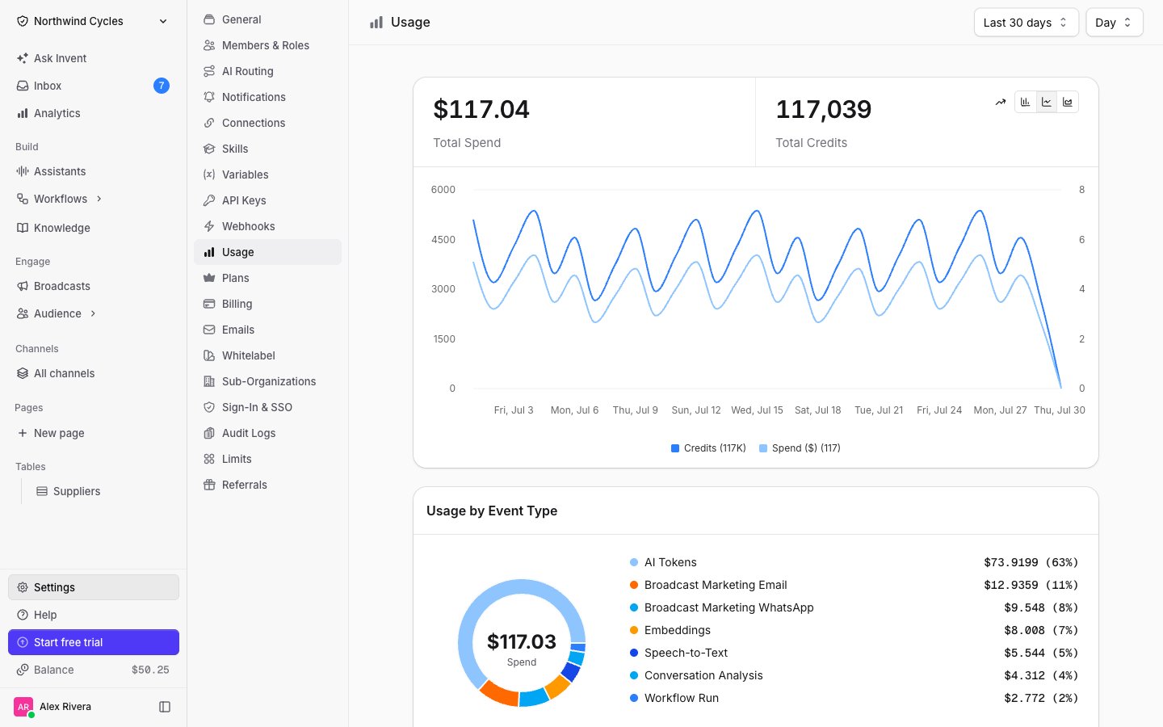Open Billing settings
Screen dimensions: 1163x727
(x=267, y=304)
